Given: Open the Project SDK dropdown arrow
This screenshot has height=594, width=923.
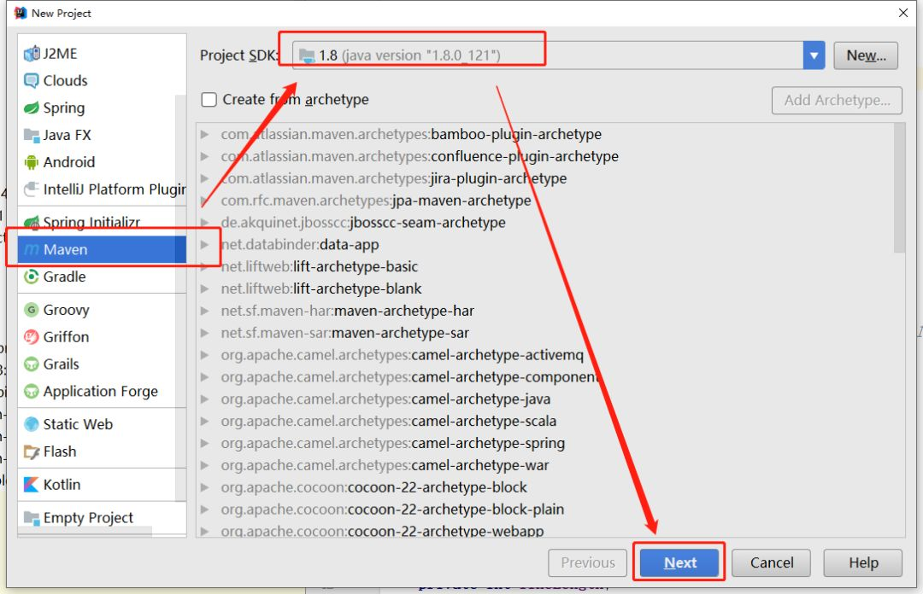Looking at the screenshot, I should pyautogui.click(x=814, y=55).
